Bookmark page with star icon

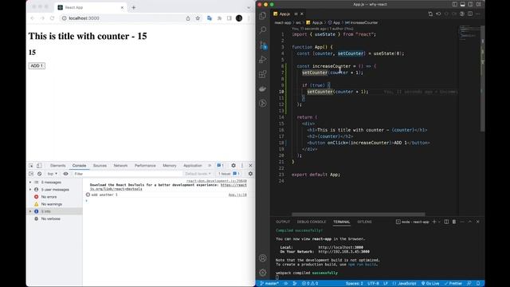point(198,18)
